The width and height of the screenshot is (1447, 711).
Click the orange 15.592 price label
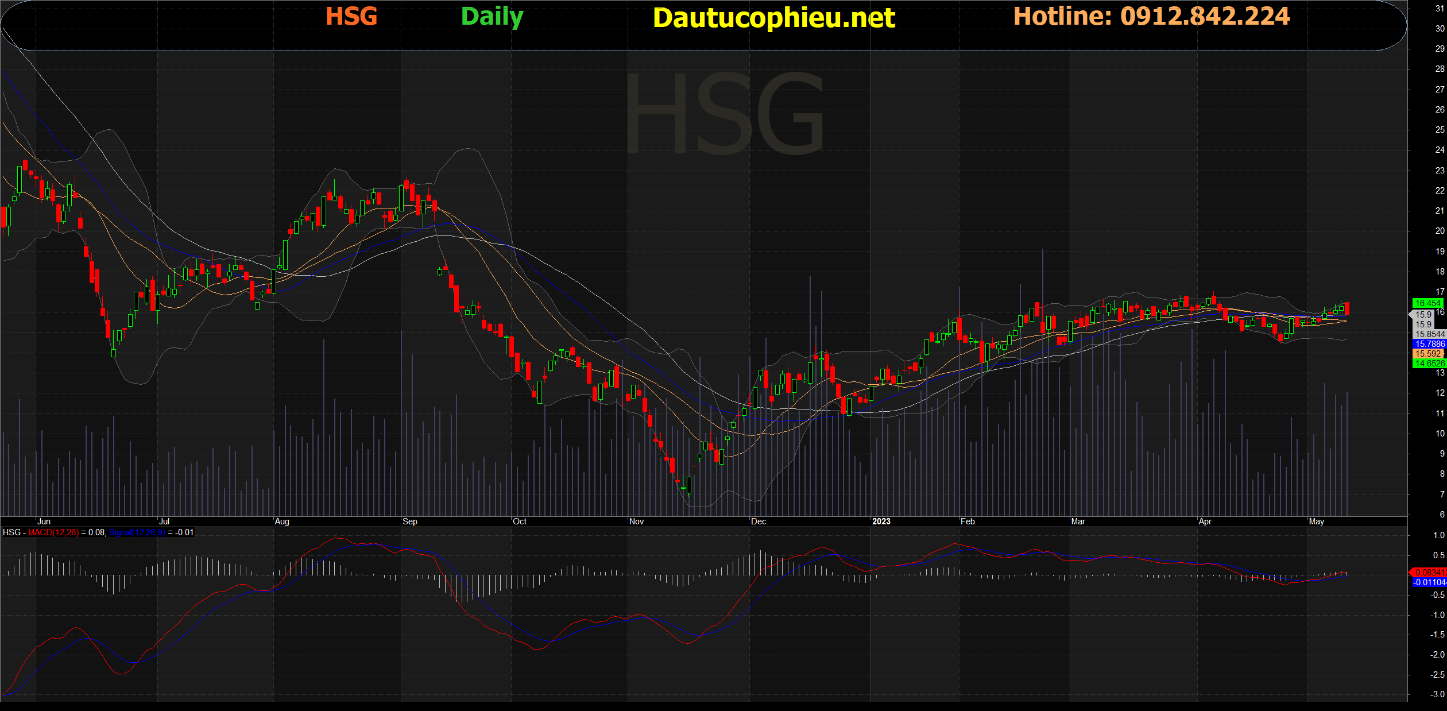[1427, 354]
